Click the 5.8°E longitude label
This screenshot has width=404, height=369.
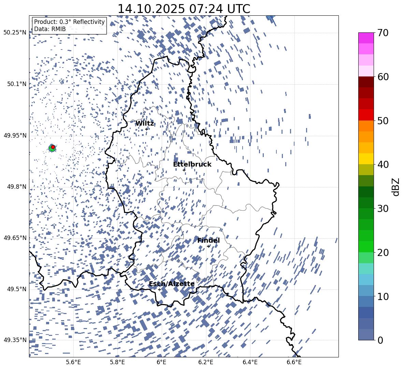tap(117, 362)
